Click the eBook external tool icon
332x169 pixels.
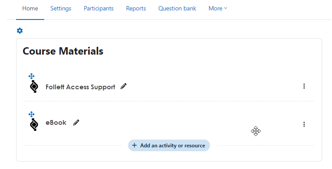pyautogui.click(x=34, y=124)
